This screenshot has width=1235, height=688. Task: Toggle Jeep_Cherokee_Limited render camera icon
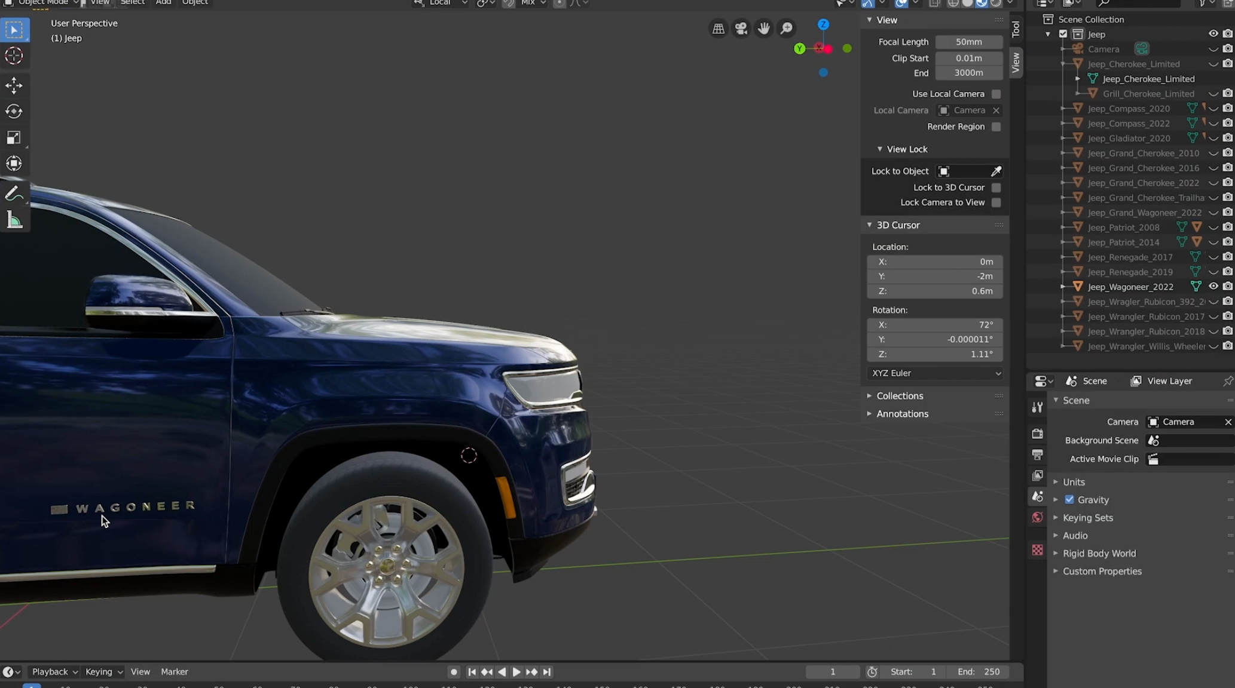coord(1227,64)
